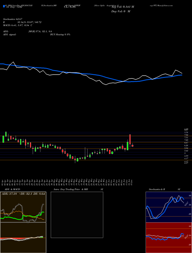Viewport: 192px width, 253px height.
Task: Click the 'SI 14/3: 55.07 / 69.72' value
Action: tap(30, 22)
